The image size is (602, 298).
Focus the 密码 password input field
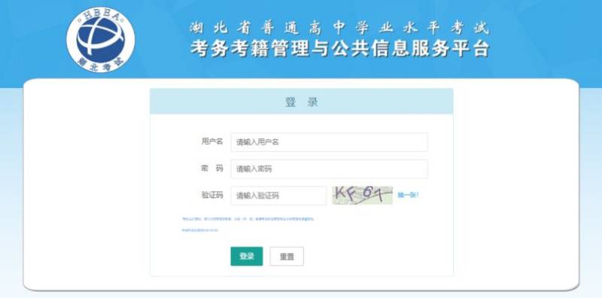tap(329, 169)
